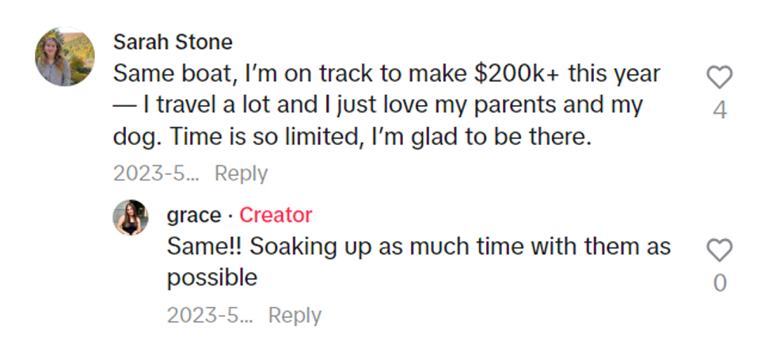Go to grace's profile via her username
This screenshot has height=345, width=776.
point(193,215)
